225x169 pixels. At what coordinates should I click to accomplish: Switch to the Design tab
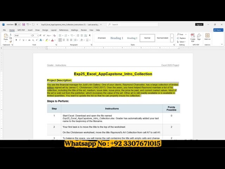point(45,30)
